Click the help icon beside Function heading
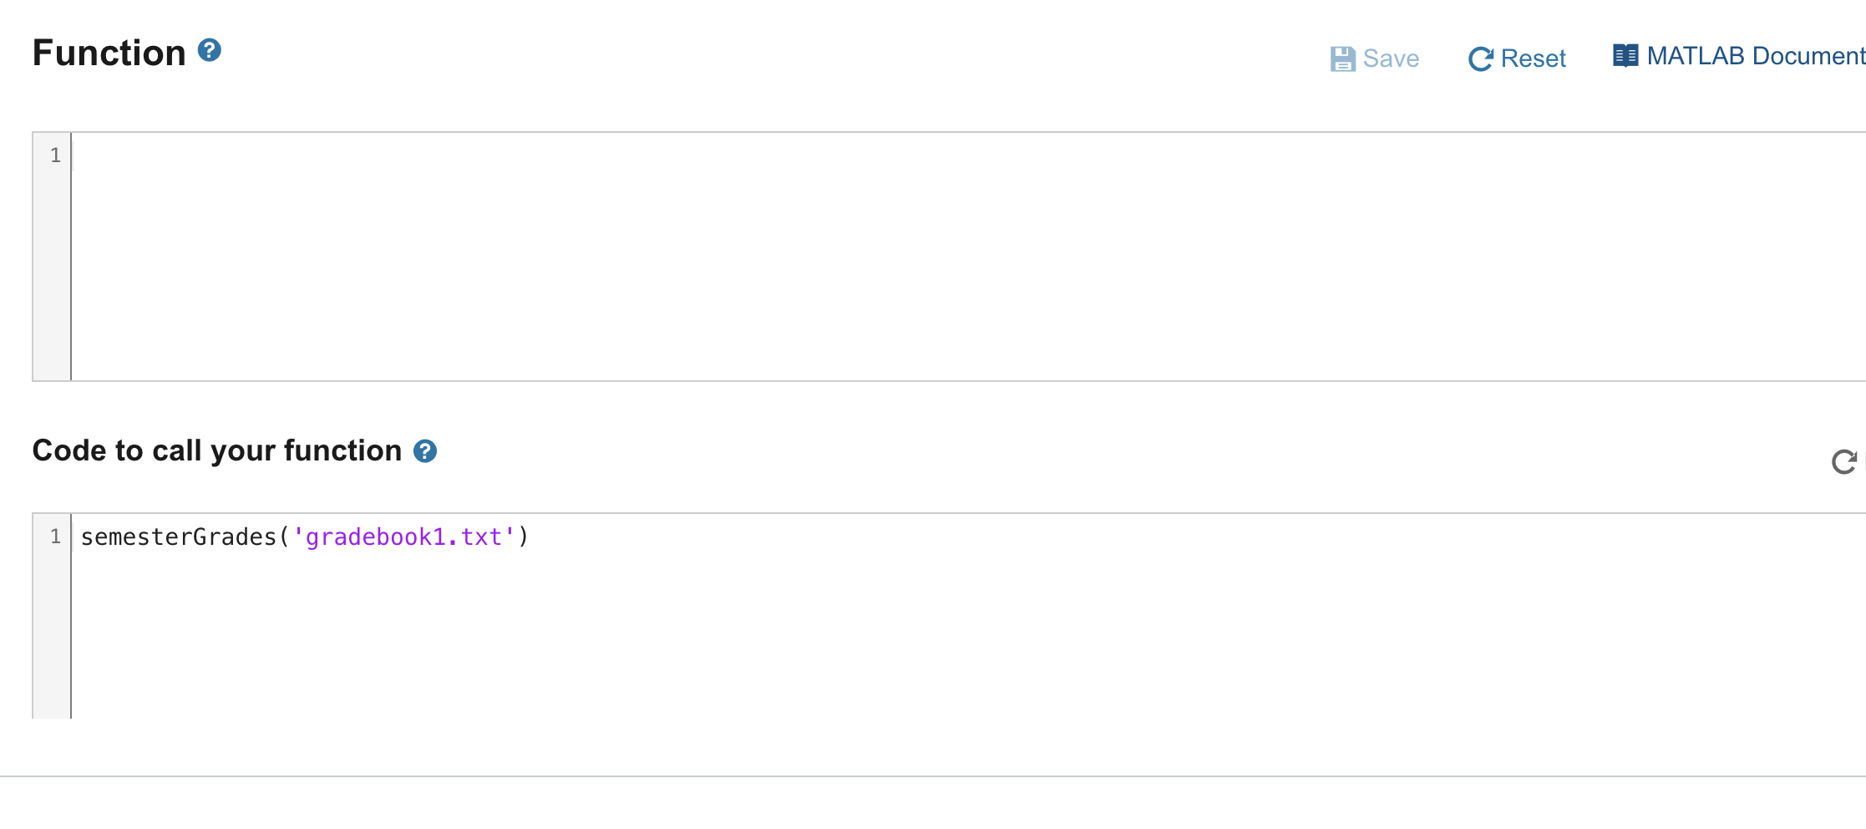1866x829 pixels. (x=211, y=51)
